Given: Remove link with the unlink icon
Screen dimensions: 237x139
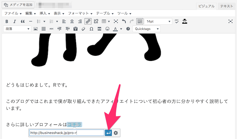Looking at the screenshot, I should 96,21.
